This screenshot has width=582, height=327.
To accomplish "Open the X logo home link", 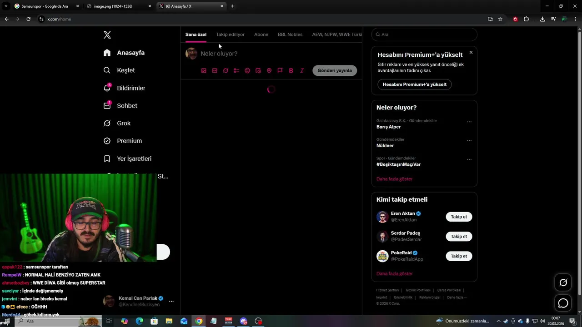I will (x=107, y=35).
